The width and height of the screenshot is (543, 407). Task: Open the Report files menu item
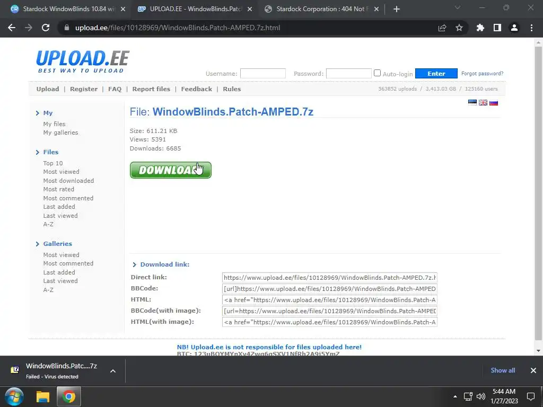point(151,89)
